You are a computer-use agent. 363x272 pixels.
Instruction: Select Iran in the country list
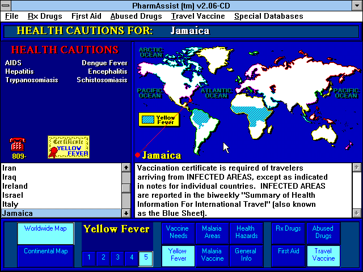pyautogui.click(x=61, y=168)
